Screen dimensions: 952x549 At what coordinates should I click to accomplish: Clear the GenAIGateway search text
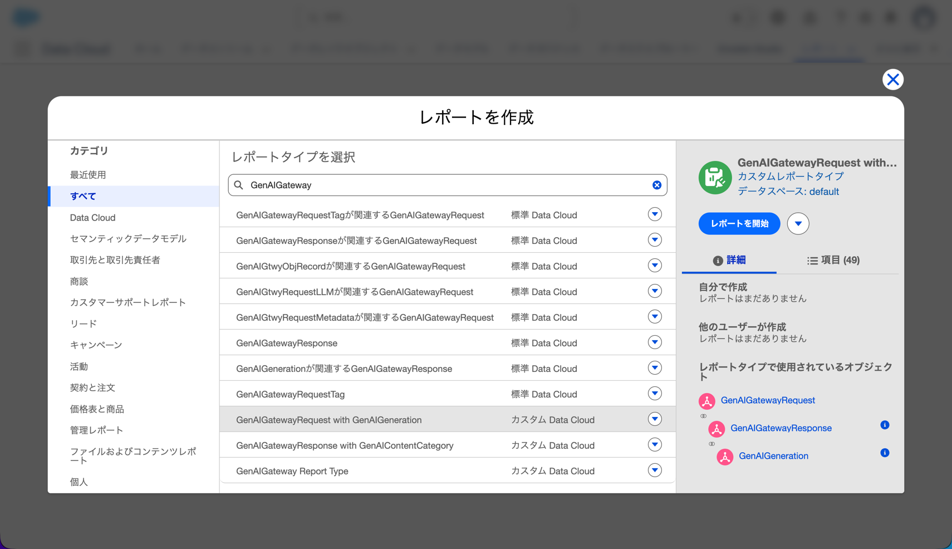(657, 185)
